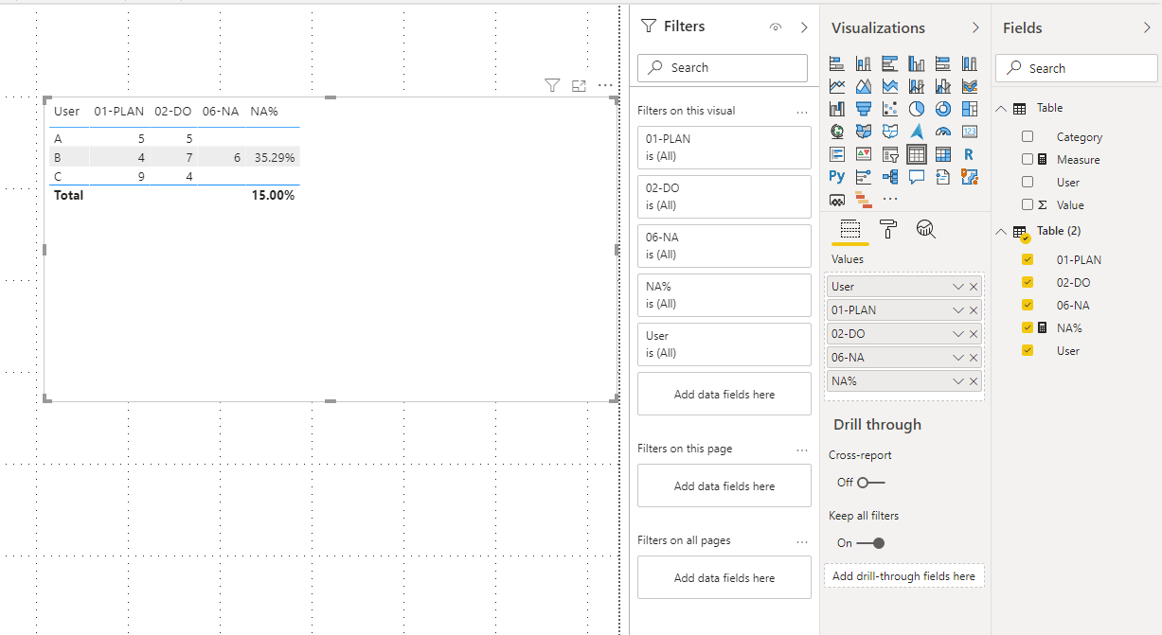
Task: Select the ribbon chart visual
Action: [x=970, y=86]
